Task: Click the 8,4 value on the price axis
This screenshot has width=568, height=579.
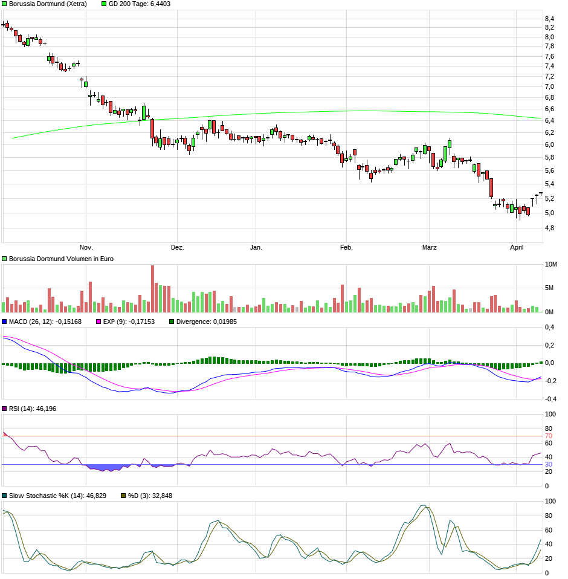Action: tap(549, 19)
